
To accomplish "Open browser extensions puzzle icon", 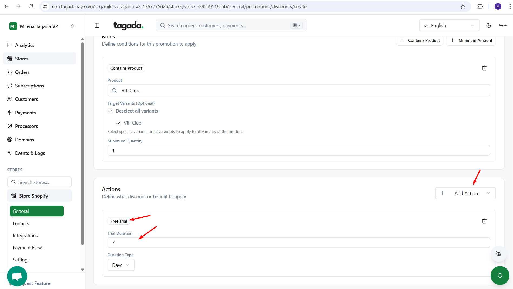I will 480,7.
